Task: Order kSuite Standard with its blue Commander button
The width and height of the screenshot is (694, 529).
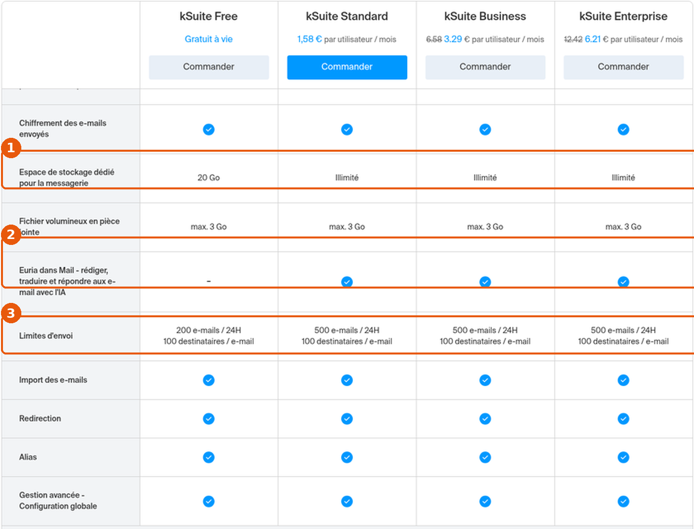Action: 347,67
